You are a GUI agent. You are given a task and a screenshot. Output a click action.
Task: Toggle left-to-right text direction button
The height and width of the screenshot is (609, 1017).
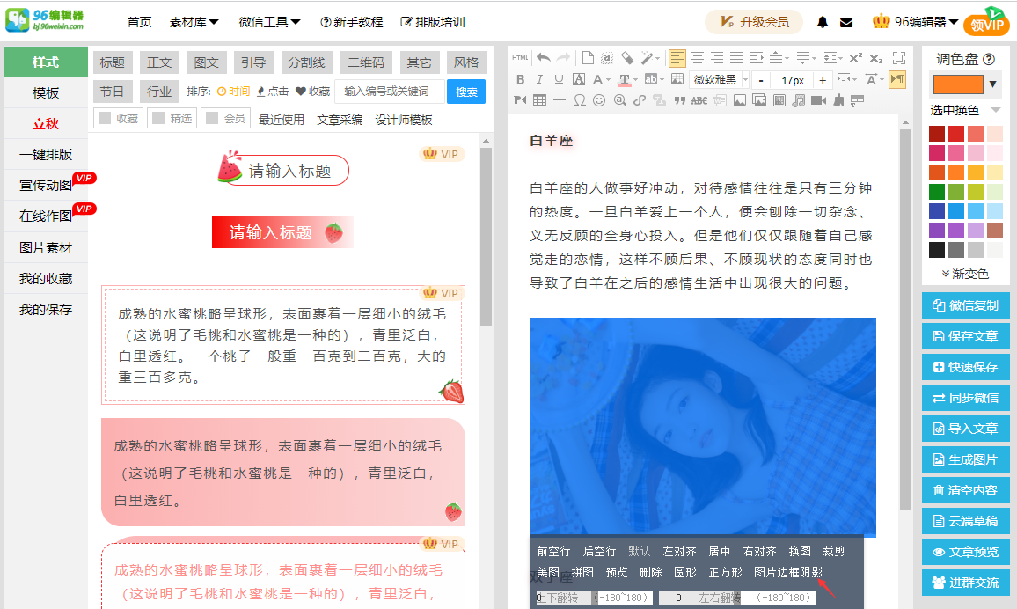(x=897, y=80)
